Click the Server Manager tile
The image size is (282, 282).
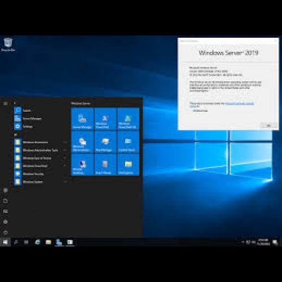(82, 119)
